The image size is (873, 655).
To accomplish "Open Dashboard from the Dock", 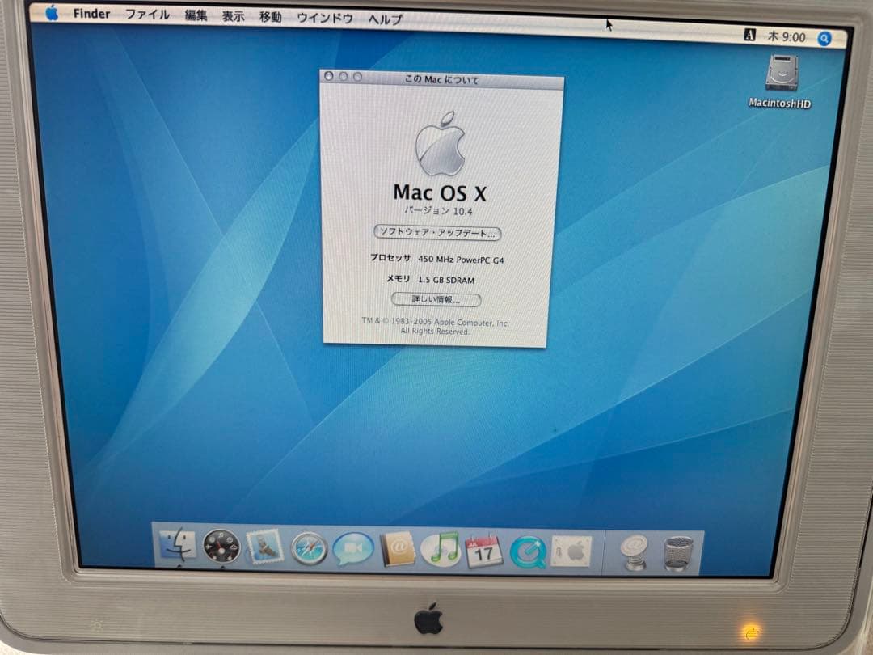I will (220, 549).
